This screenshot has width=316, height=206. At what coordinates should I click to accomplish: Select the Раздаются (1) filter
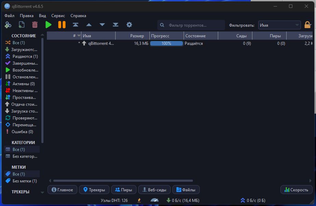[22, 56]
